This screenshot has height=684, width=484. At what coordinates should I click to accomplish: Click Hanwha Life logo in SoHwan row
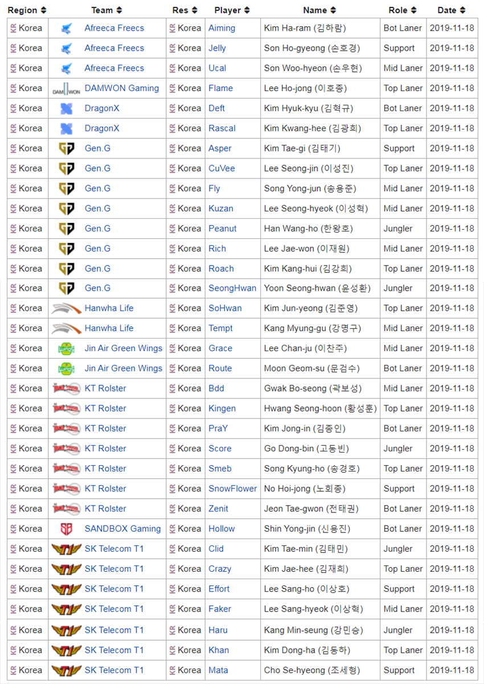(x=67, y=308)
